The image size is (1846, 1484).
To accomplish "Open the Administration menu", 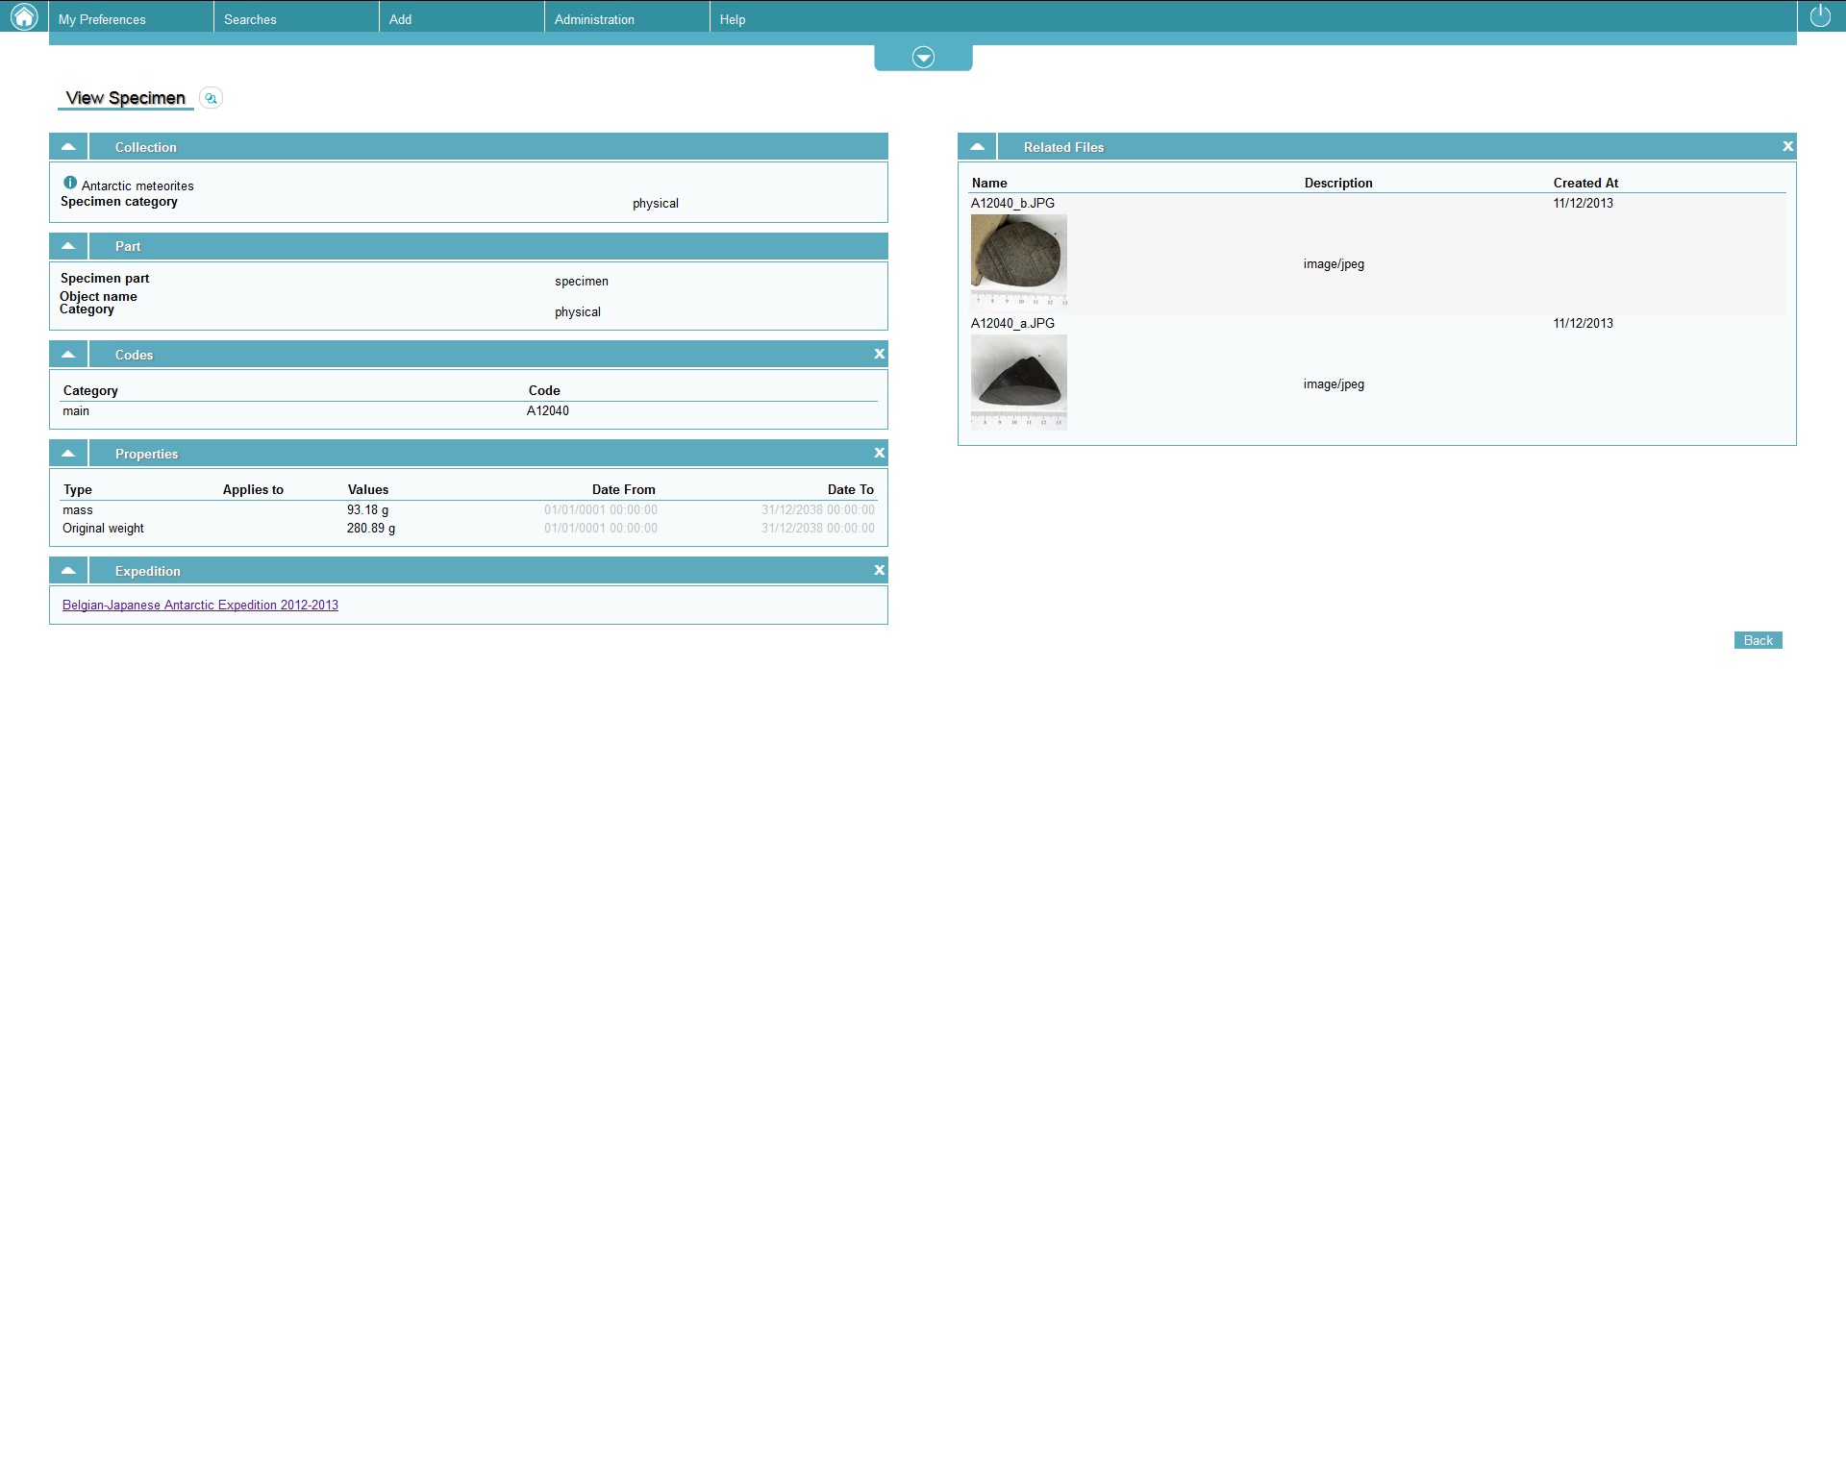I will tap(594, 19).
